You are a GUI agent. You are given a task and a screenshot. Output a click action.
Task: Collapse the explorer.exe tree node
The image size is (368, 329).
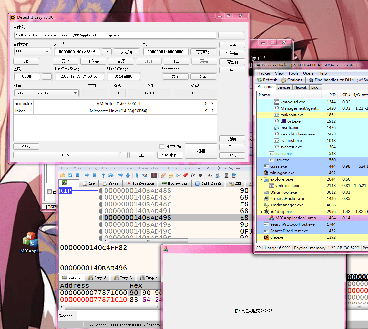262,179
